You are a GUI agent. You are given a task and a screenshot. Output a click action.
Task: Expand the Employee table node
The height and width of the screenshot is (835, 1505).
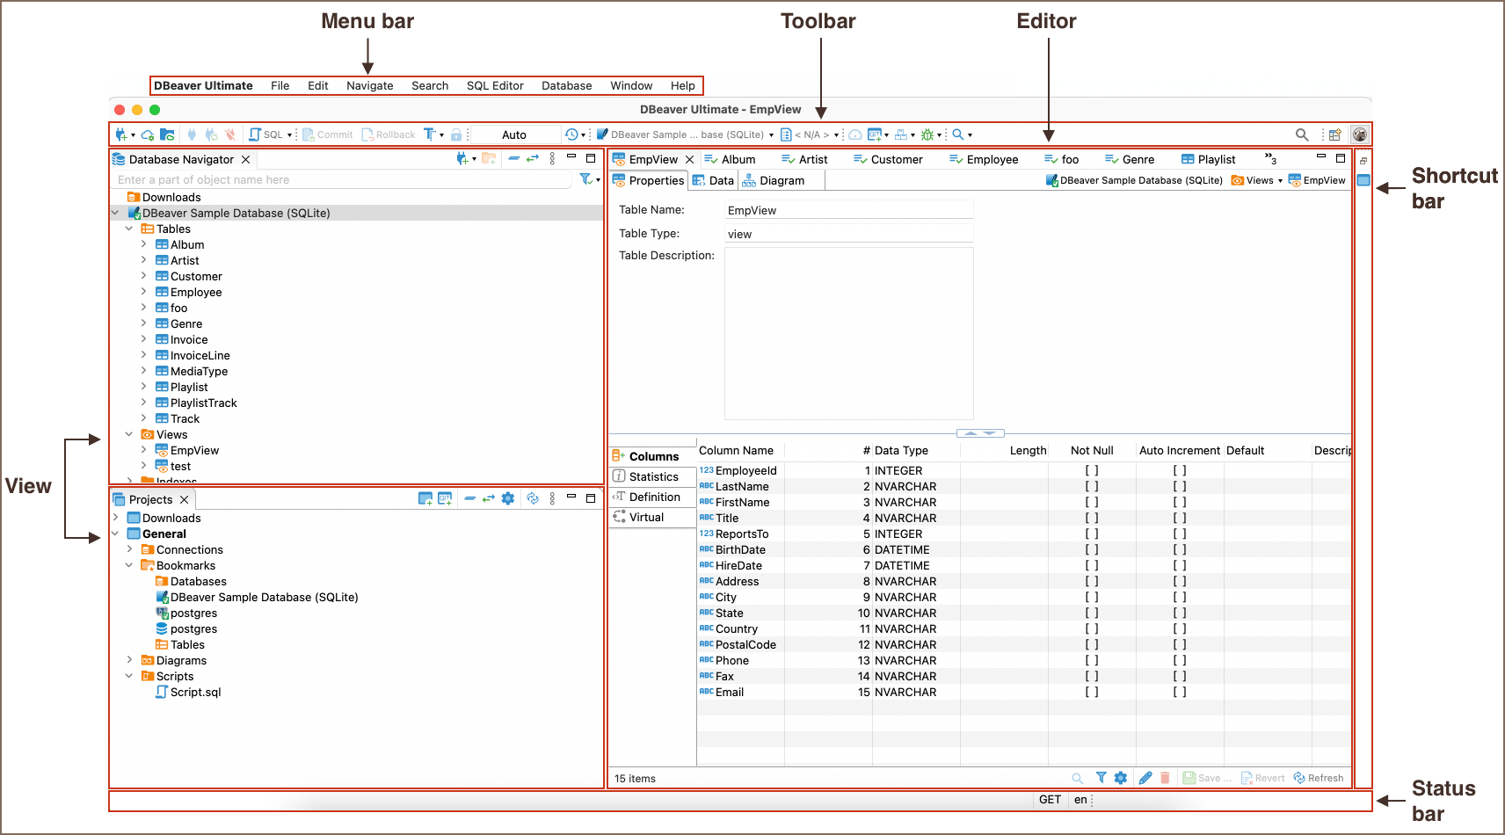click(x=143, y=293)
